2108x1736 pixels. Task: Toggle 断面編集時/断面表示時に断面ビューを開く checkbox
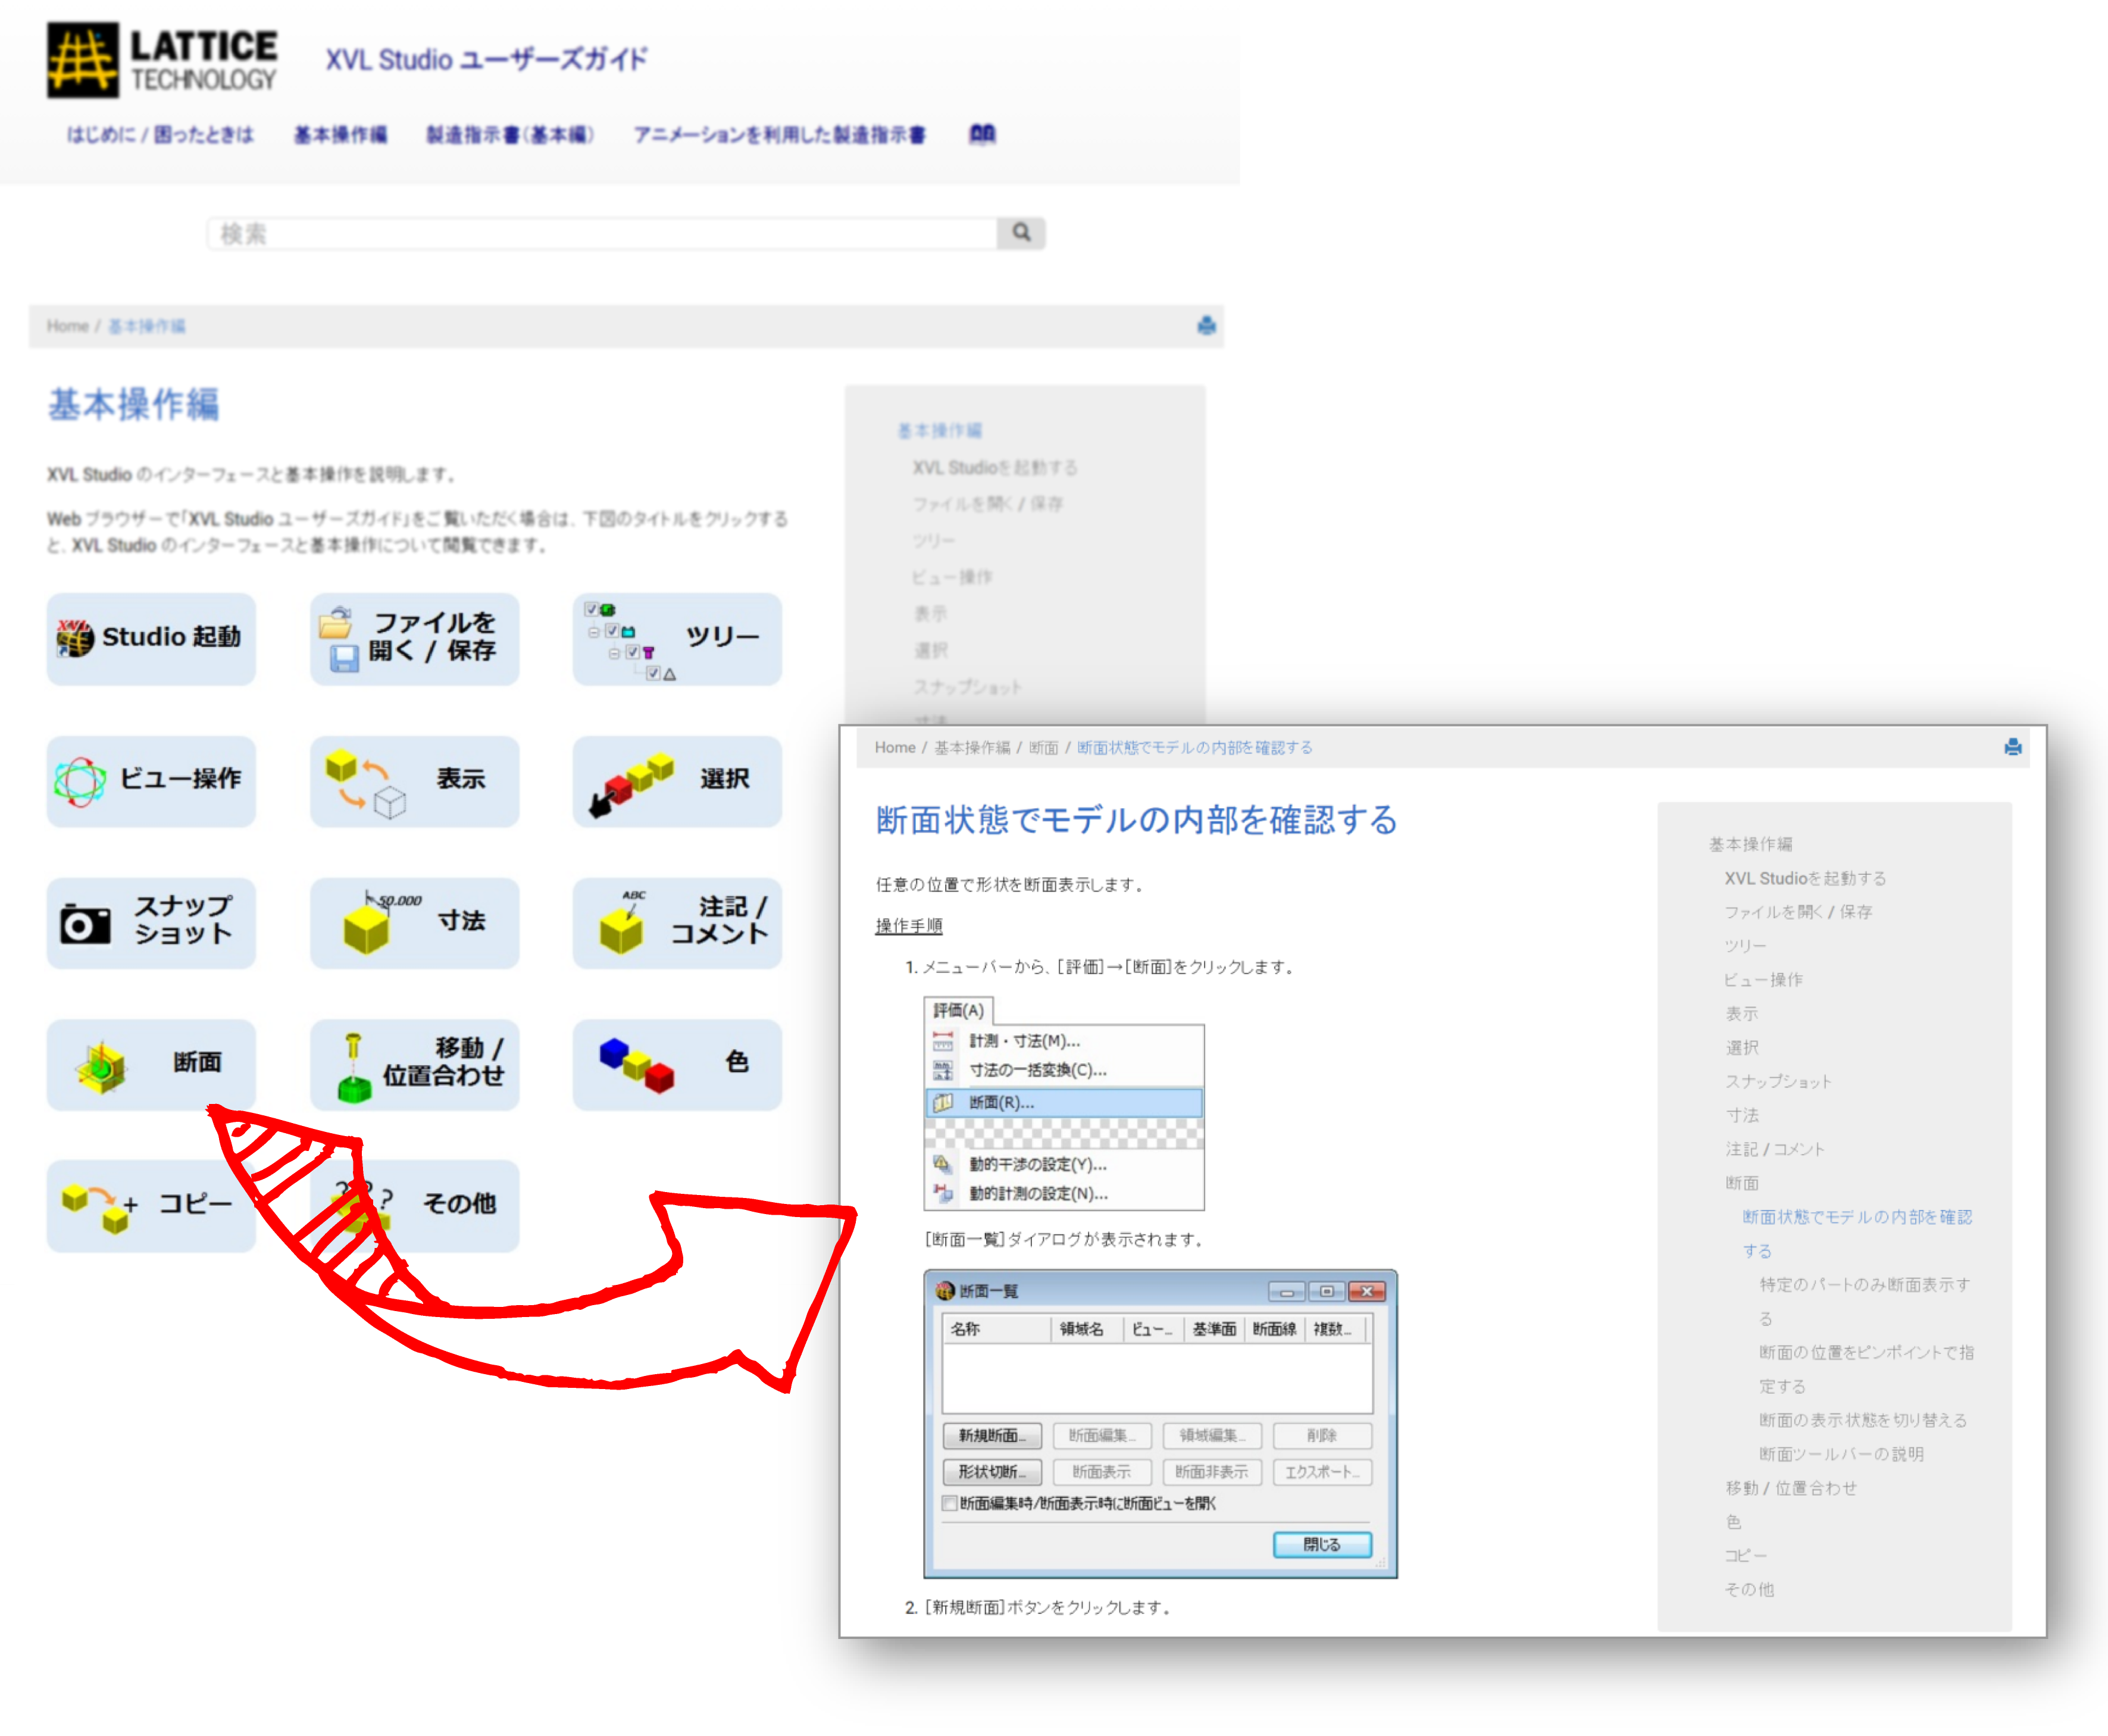coord(950,1503)
